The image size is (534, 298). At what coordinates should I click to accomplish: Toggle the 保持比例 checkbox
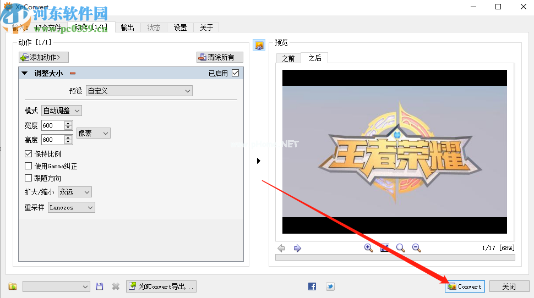coord(29,154)
